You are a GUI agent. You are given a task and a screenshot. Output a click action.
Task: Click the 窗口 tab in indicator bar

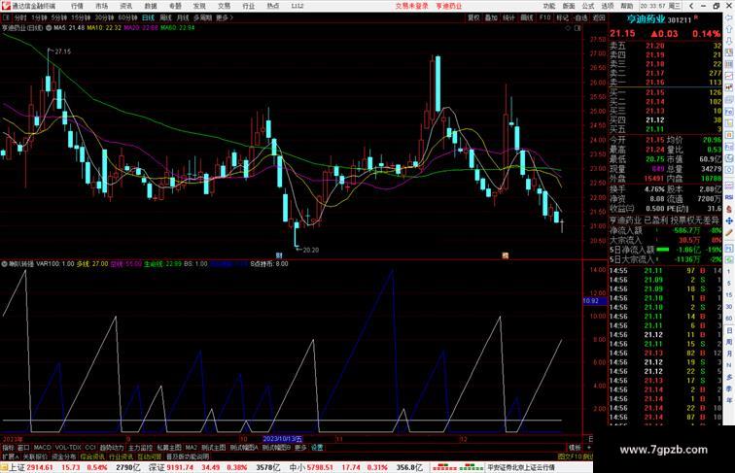click(x=23, y=448)
